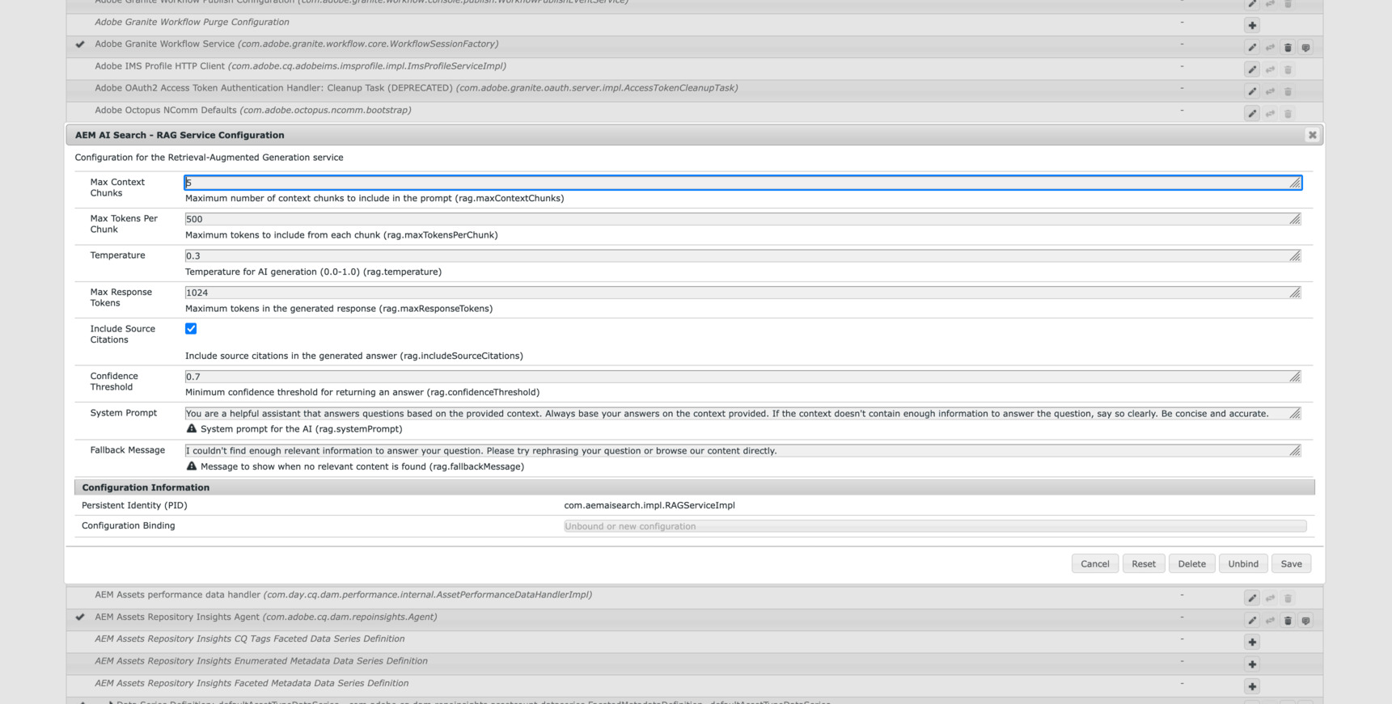Open AEM Assets performance data handler entry

tap(343, 595)
